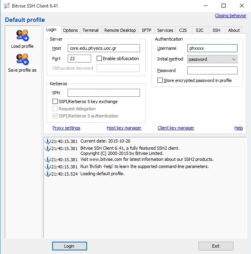Image resolution: width=251 pixels, height=254 pixels.
Task: Click the Host input field
Action: (x=104, y=48)
